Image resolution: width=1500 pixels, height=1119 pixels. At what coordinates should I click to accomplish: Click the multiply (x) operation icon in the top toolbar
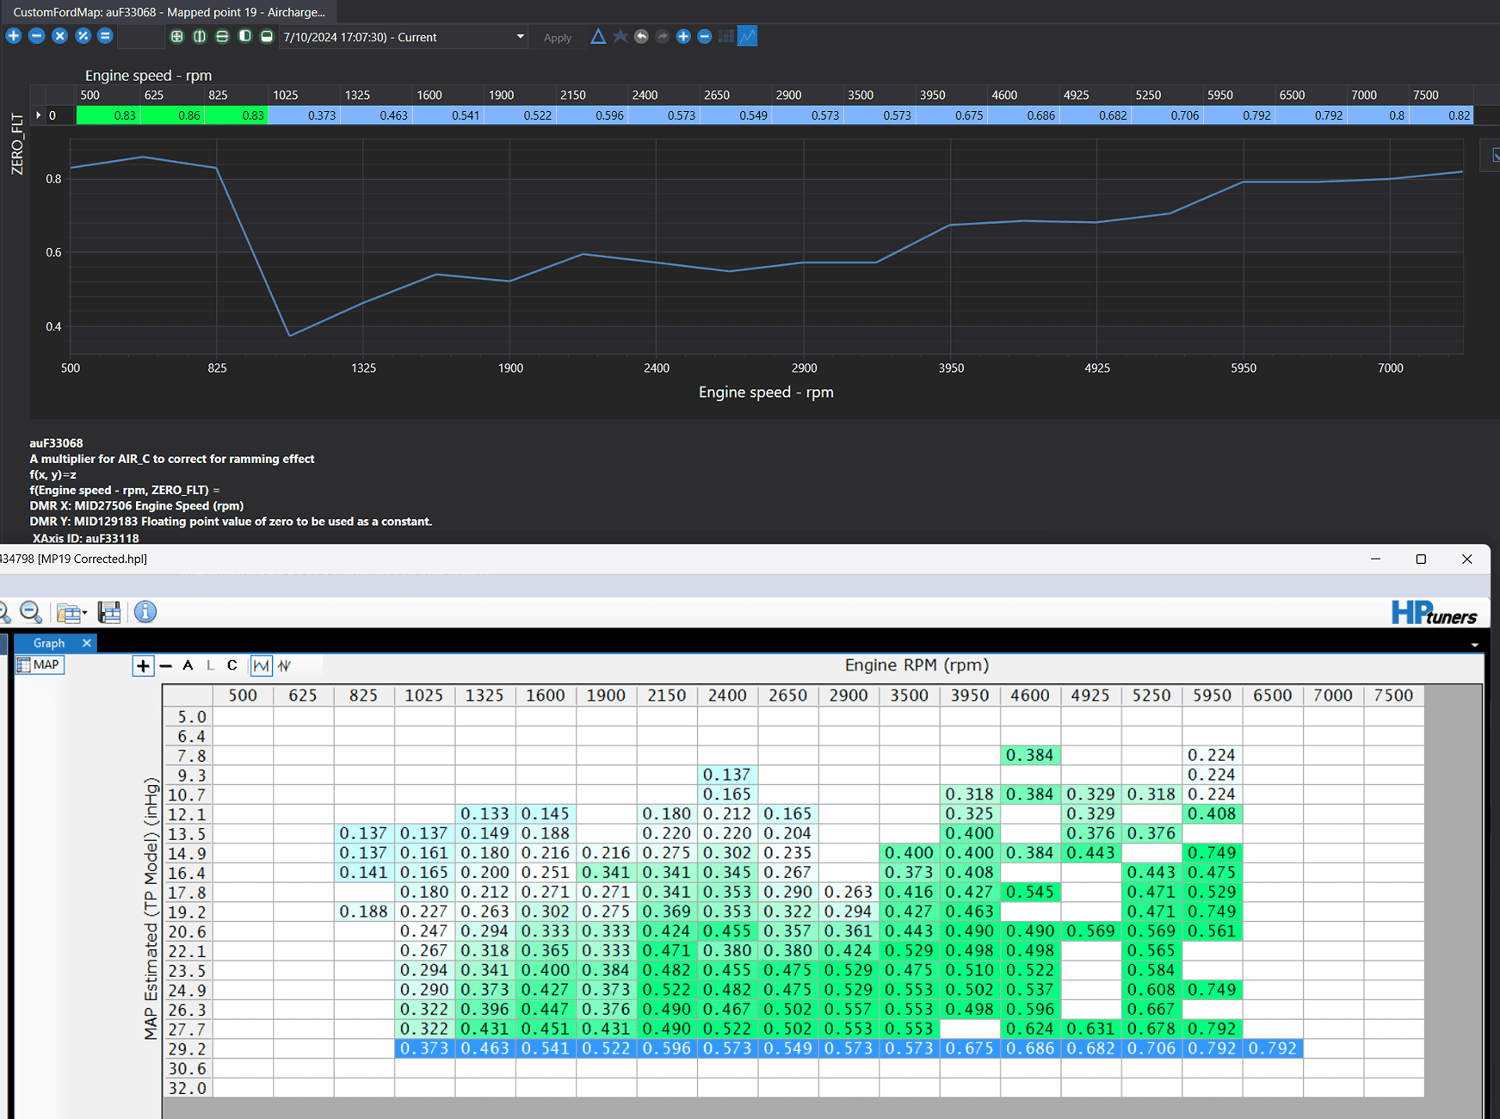pos(59,36)
